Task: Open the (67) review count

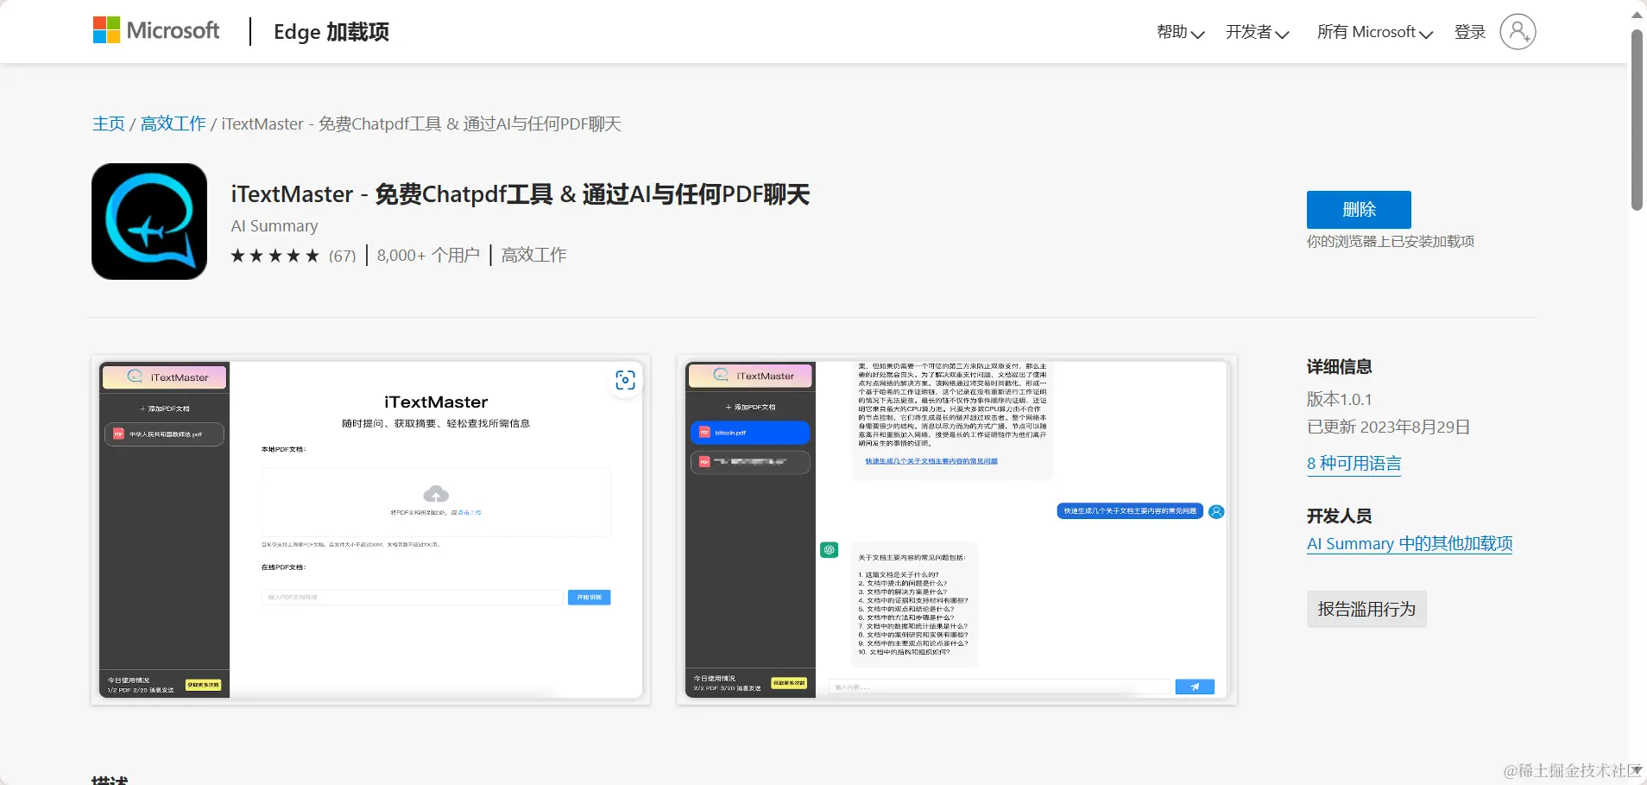Action: click(342, 256)
